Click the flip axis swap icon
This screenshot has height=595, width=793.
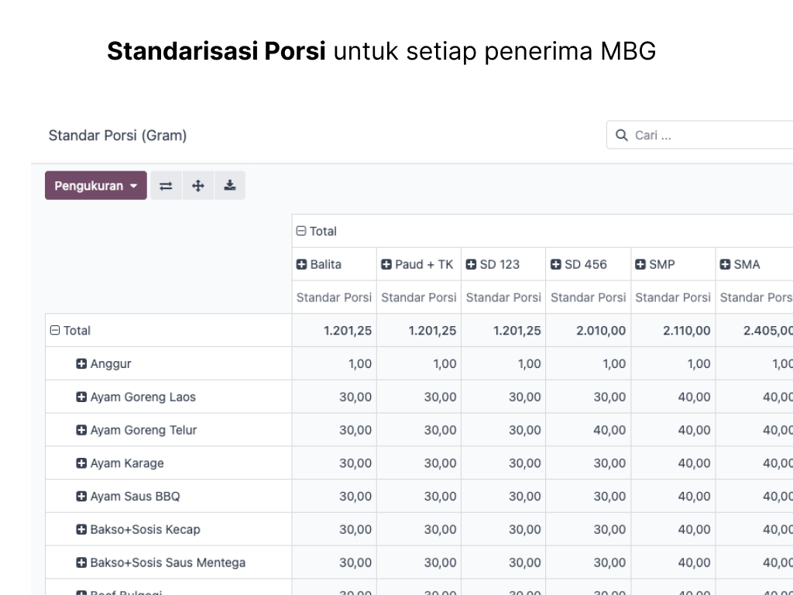[x=166, y=186]
